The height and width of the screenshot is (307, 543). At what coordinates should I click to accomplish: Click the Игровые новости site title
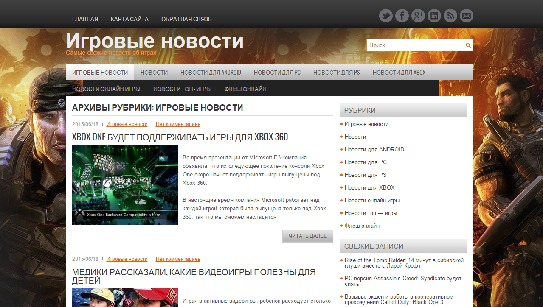point(155,41)
